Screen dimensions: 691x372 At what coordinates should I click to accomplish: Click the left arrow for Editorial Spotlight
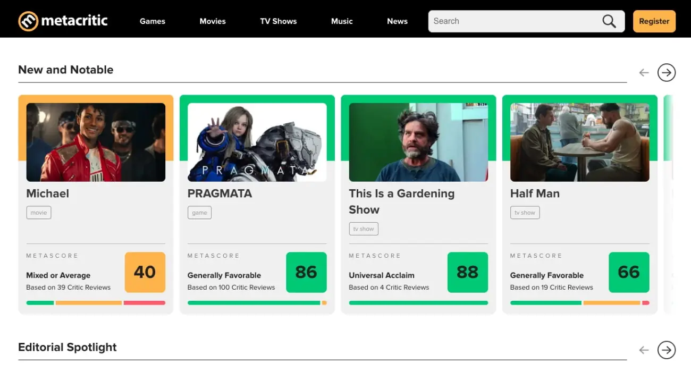(x=644, y=350)
